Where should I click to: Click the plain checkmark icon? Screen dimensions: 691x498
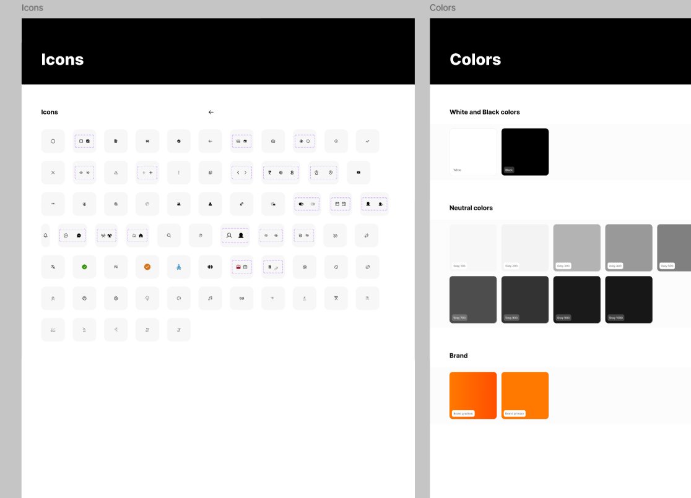coord(368,141)
